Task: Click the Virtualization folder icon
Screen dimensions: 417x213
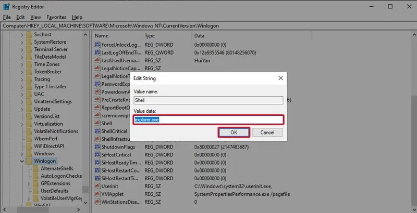Action: click(29, 124)
